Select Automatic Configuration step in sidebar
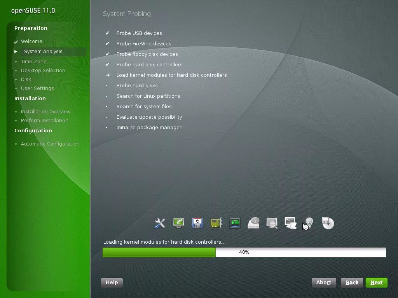Image resolution: width=398 pixels, height=298 pixels. click(x=50, y=144)
